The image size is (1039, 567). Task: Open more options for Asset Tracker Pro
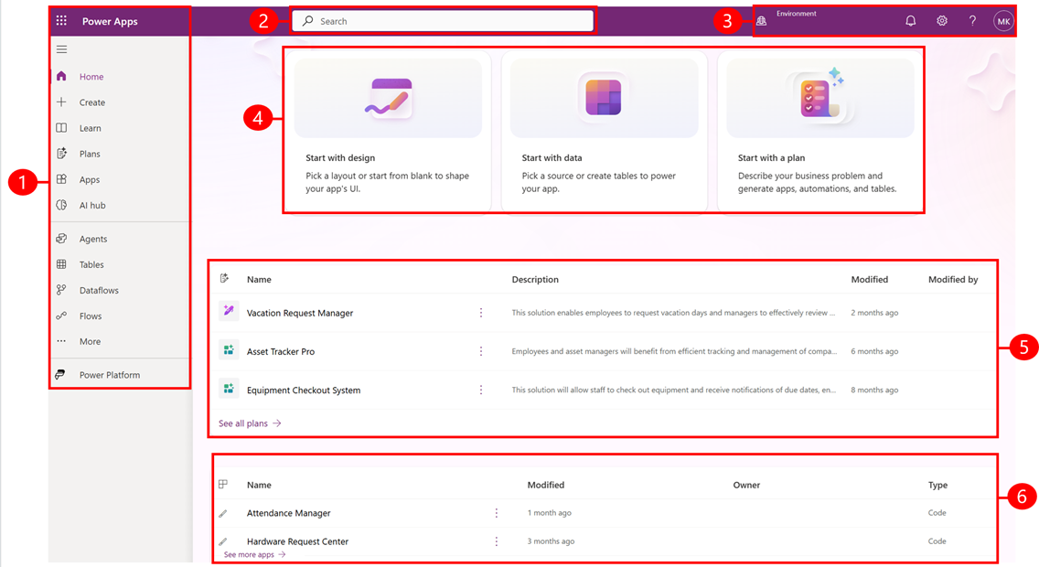pos(481,351)
